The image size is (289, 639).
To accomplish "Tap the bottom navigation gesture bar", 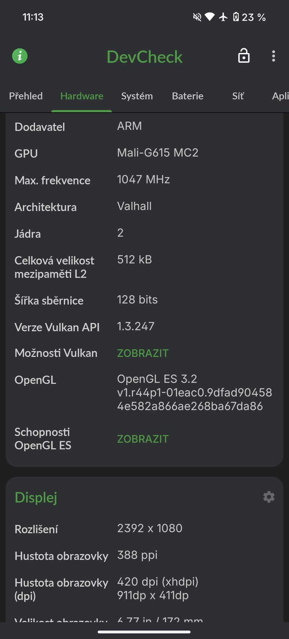I will tap(144, 632).
